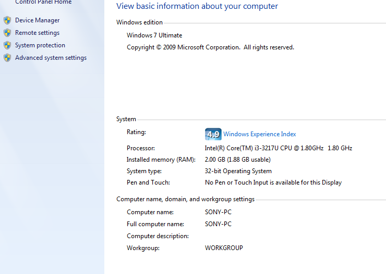Click the Rating: label
The image size is (386, 274).
[136, 132]
